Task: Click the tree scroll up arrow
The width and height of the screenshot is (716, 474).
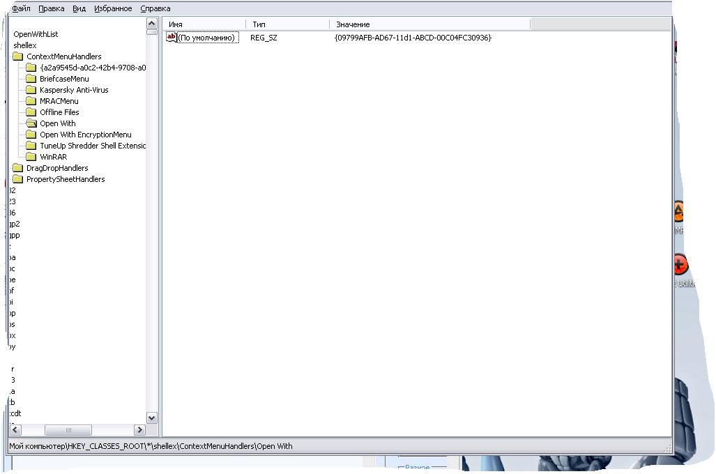Action: (151, 23)
